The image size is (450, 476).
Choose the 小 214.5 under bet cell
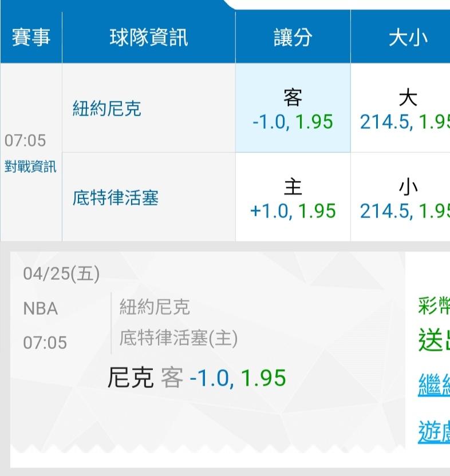click(404, 198)
